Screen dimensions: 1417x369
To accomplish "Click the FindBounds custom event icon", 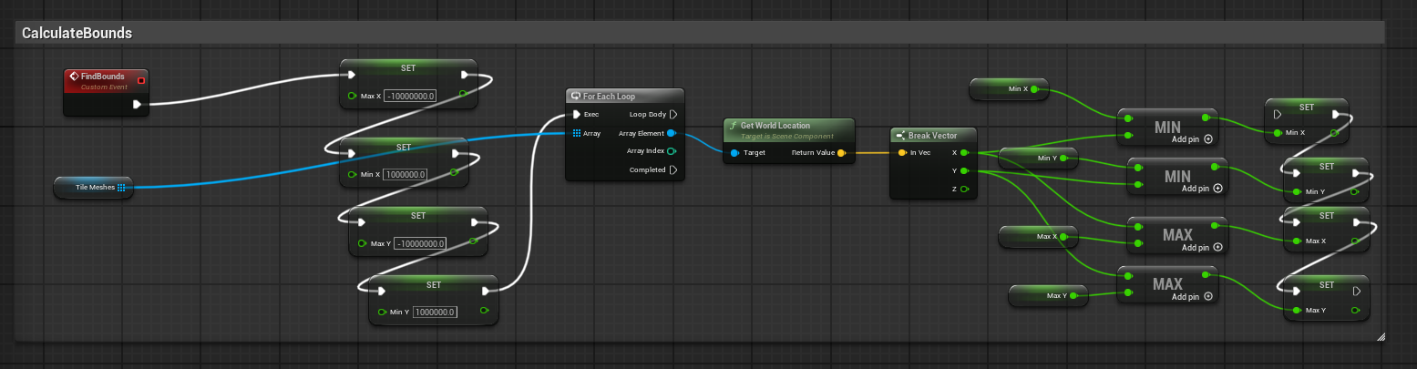I will (x=75, y=77).
